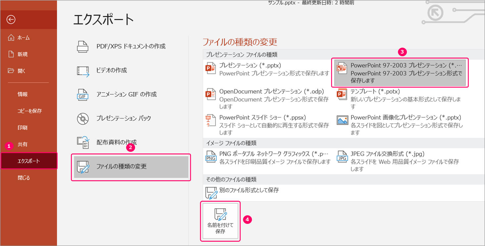The width and height of the screenshot is (485, 246).
Task: Choose PowerPoint スライド ショー (*.ppsx) type
Action: 268,125
